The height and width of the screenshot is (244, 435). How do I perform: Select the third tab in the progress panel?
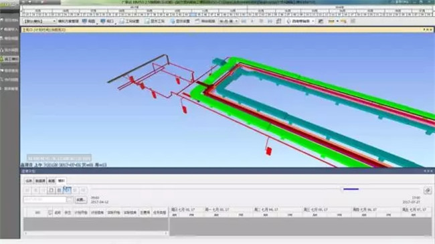52,180
